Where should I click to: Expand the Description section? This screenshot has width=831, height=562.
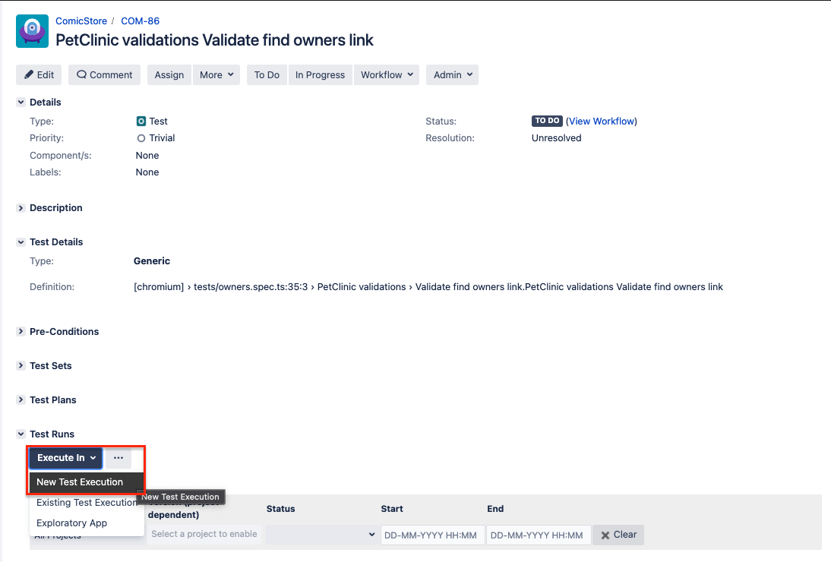[21, 208]
